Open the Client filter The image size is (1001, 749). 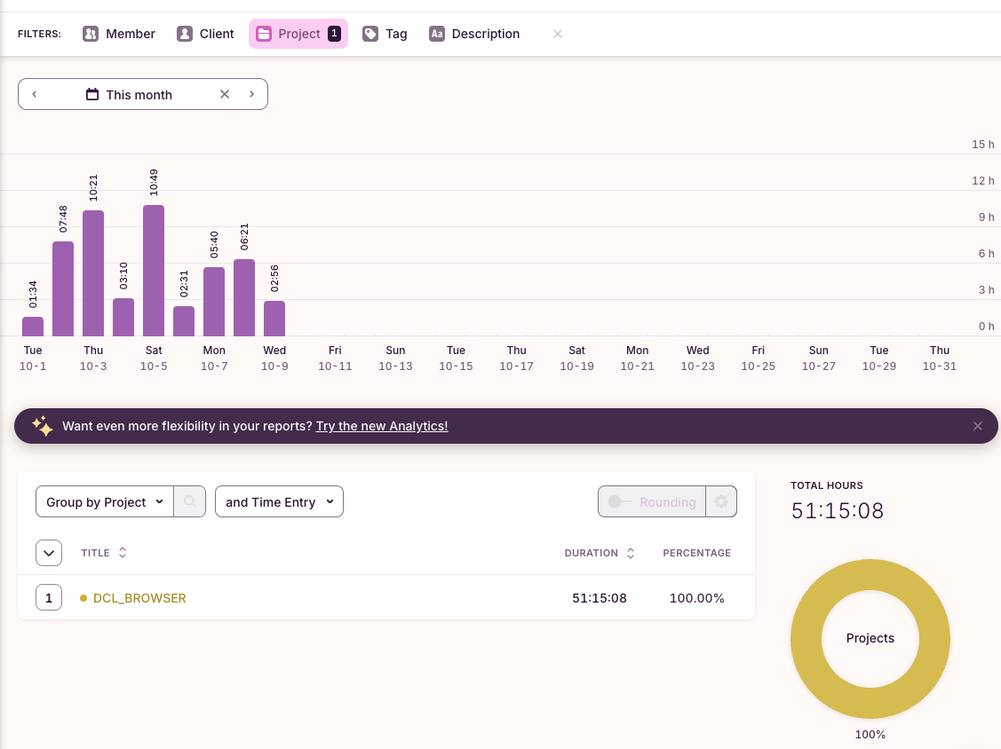(205, 34)
